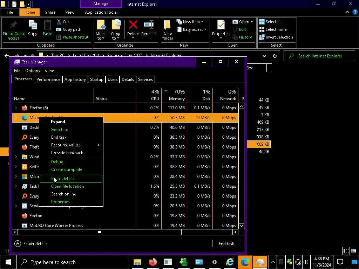The height and width of the screenshot is (269, 359).
Task: Click the Rename ribbon icon
Action: pos(149,25)
